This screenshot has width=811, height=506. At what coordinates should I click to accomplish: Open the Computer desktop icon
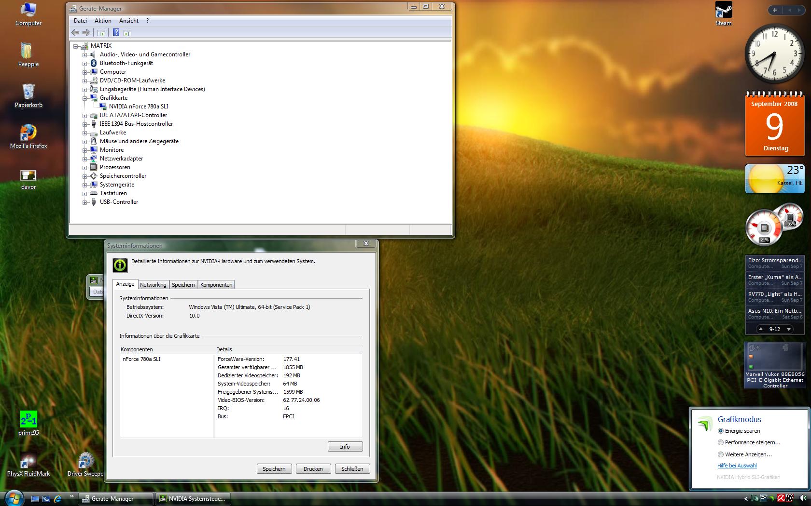coord(28,14)
